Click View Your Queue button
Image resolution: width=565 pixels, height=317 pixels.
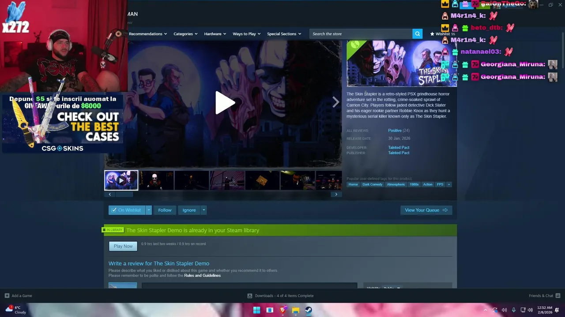coord(426,210)
